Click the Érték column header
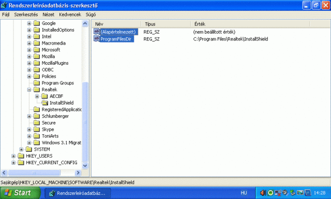Viewport: 331px width, 199px height. [250, 24]
